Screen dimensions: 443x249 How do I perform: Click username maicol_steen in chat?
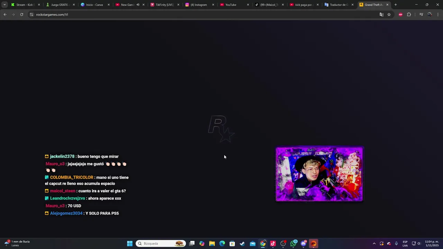click(63, 191)
